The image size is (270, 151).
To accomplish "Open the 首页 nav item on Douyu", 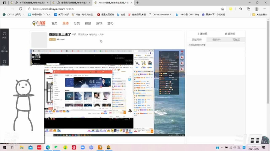I will click(54, 23).
